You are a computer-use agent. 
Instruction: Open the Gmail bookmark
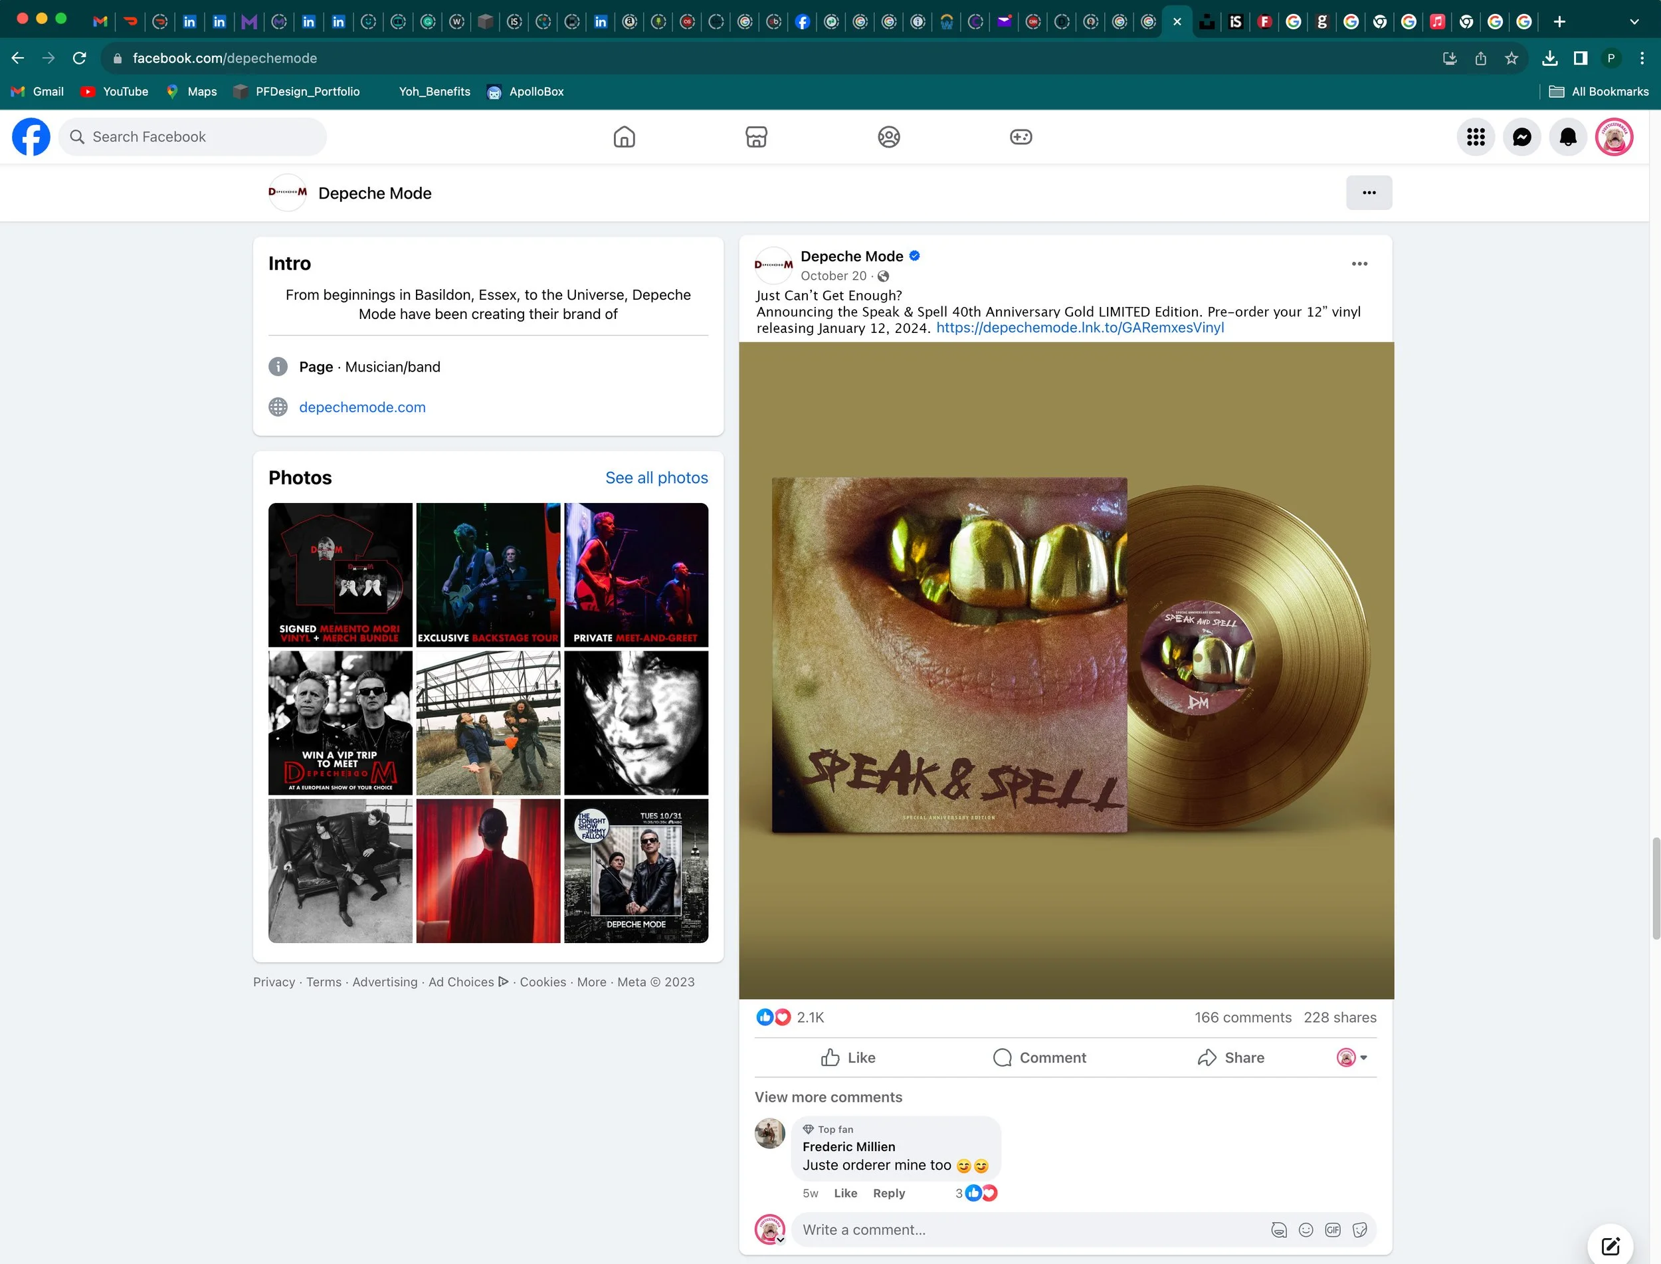[37, 91]
